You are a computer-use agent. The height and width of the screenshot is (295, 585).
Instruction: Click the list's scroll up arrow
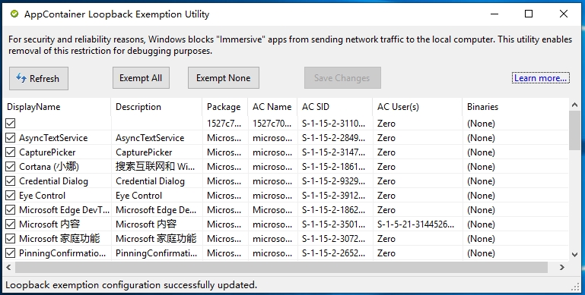click(x=574, y=105)
